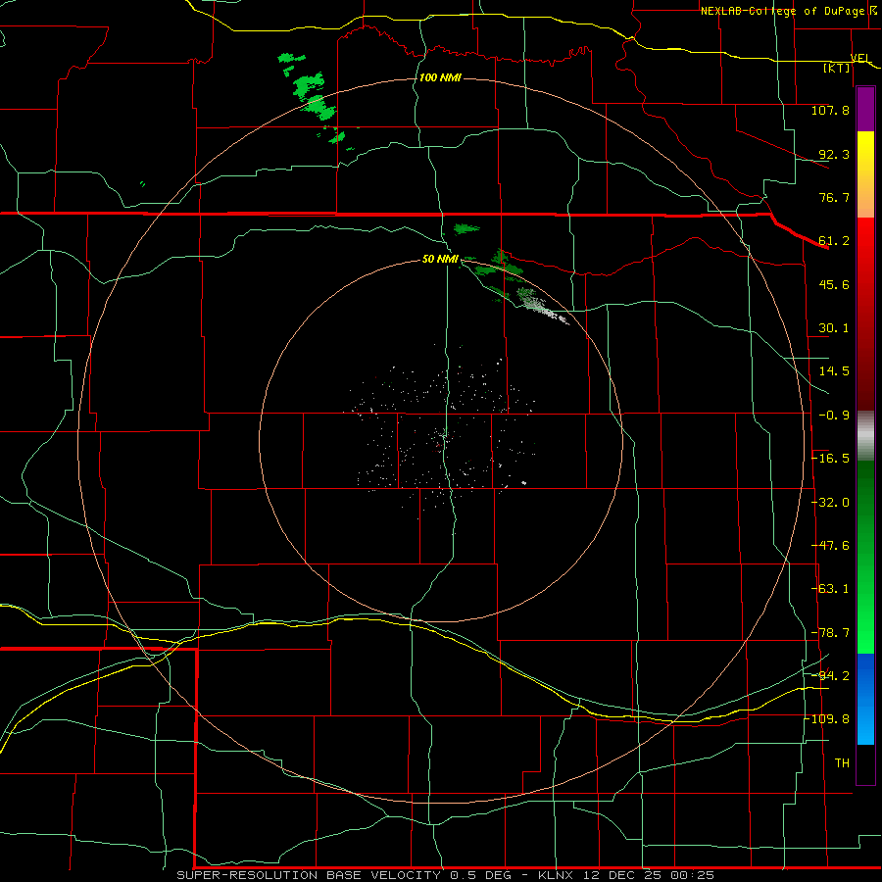Select the 14.5 velocity scale value
Image resolution: width=882 pixels, height=882 pixels.
pyautogui.click(x=834, y=371)
